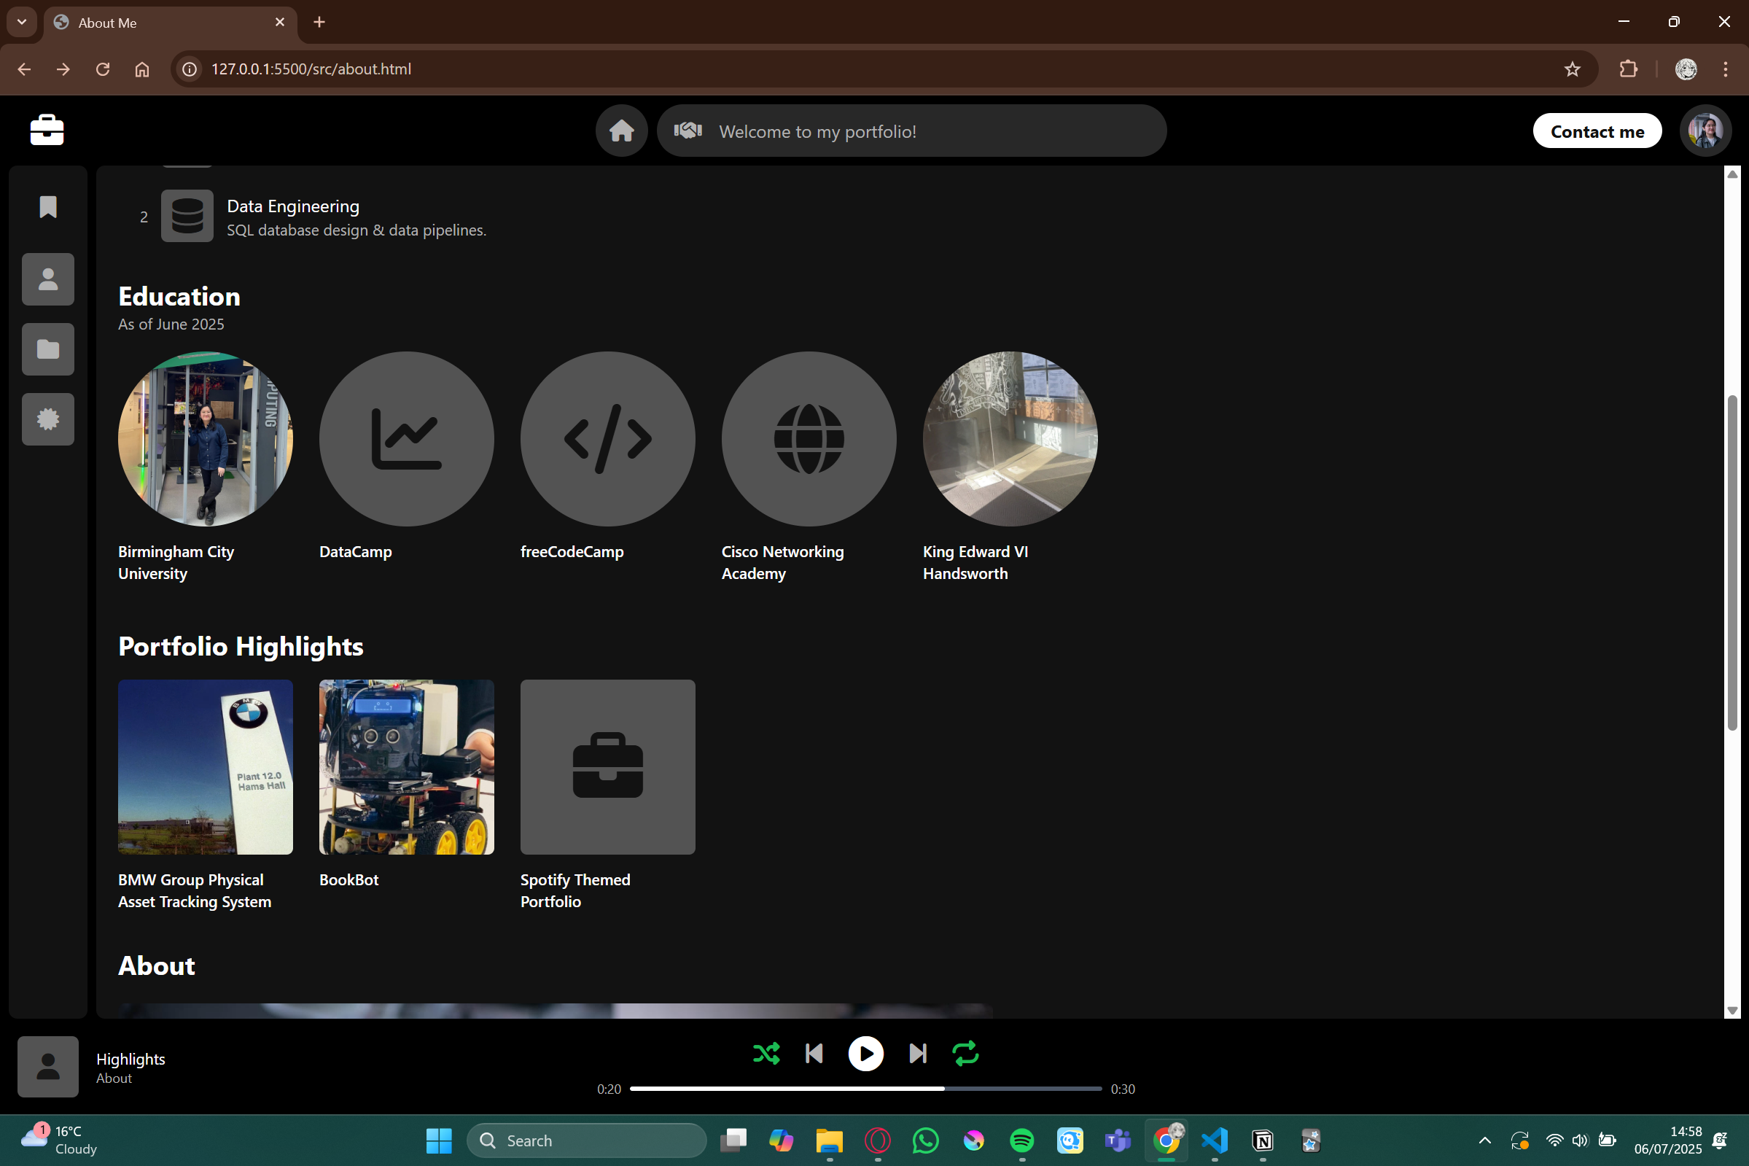Viewport: 1749px width, 1166px height.
Task: Click the certificate badge sidebar icon
Action: click(48, 419)
